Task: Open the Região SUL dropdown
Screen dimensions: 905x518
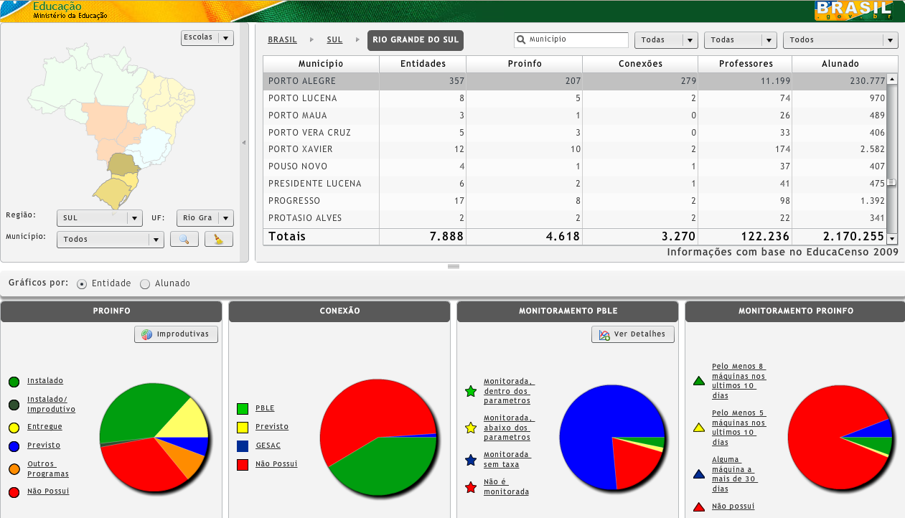Action: point(100,218)
